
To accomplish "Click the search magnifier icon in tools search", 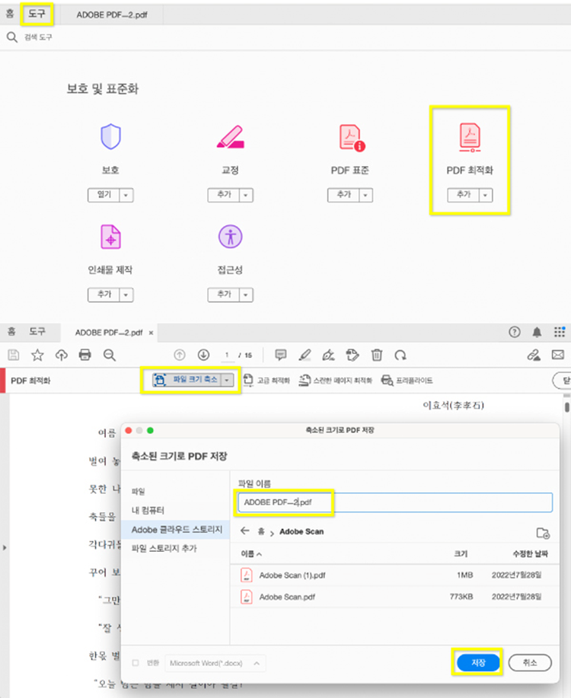I will pyautogui.click(x=12, y=37).
